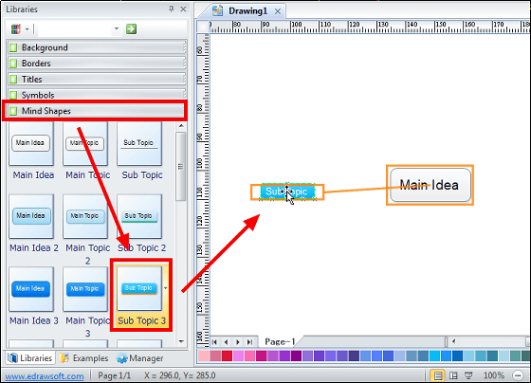531x383 pixels.
Task: Click the Sub Topic shape on canvas
Action: tap(287, 191)
